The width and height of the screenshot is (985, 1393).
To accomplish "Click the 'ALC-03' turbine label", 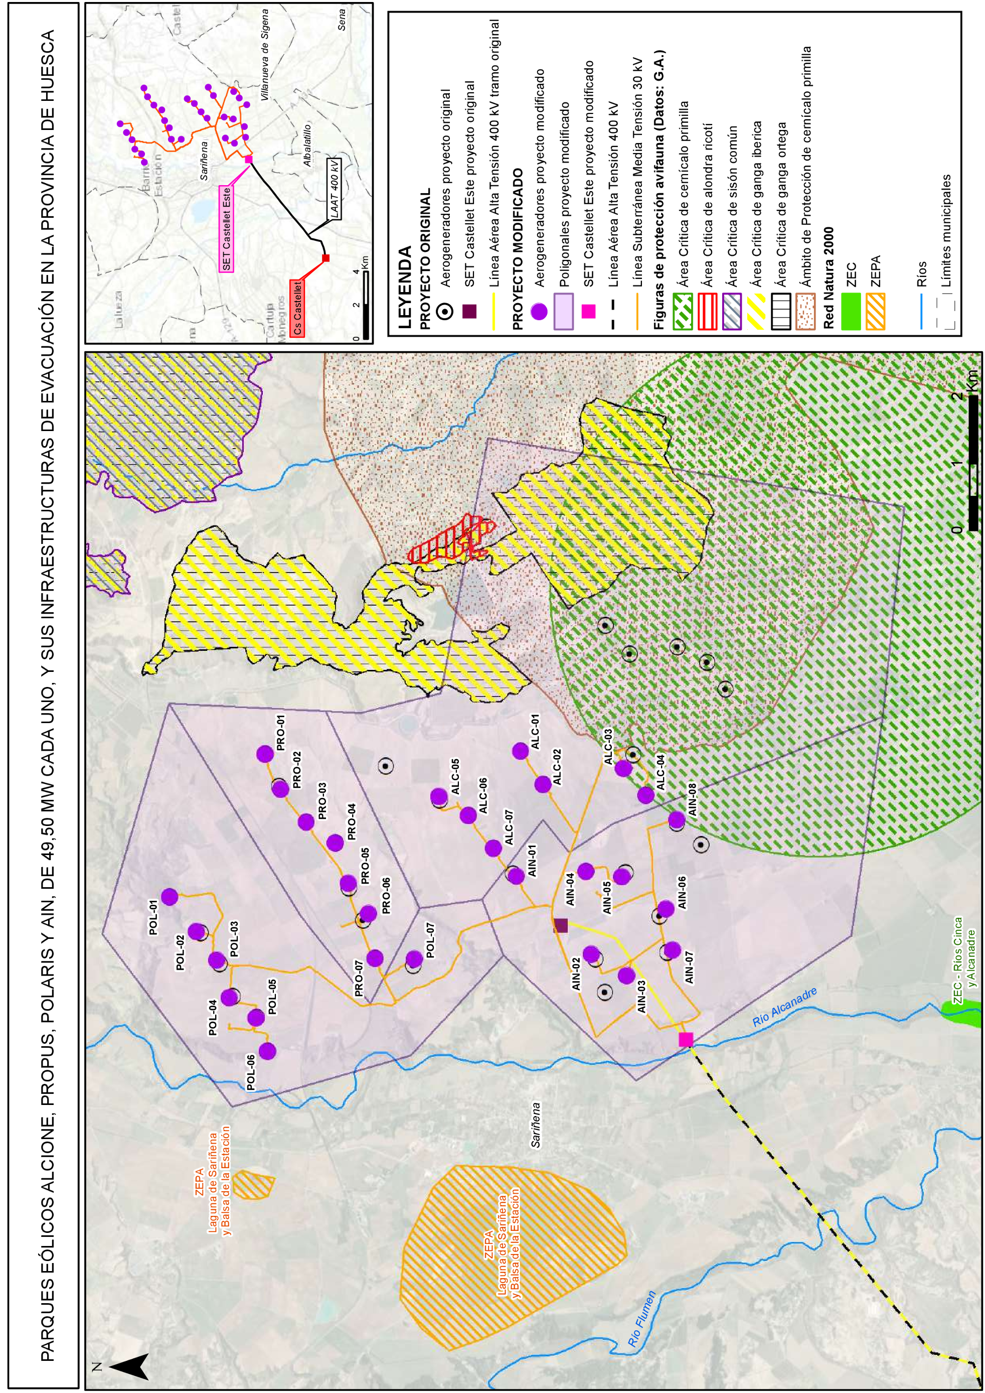I will click(608, 747).
